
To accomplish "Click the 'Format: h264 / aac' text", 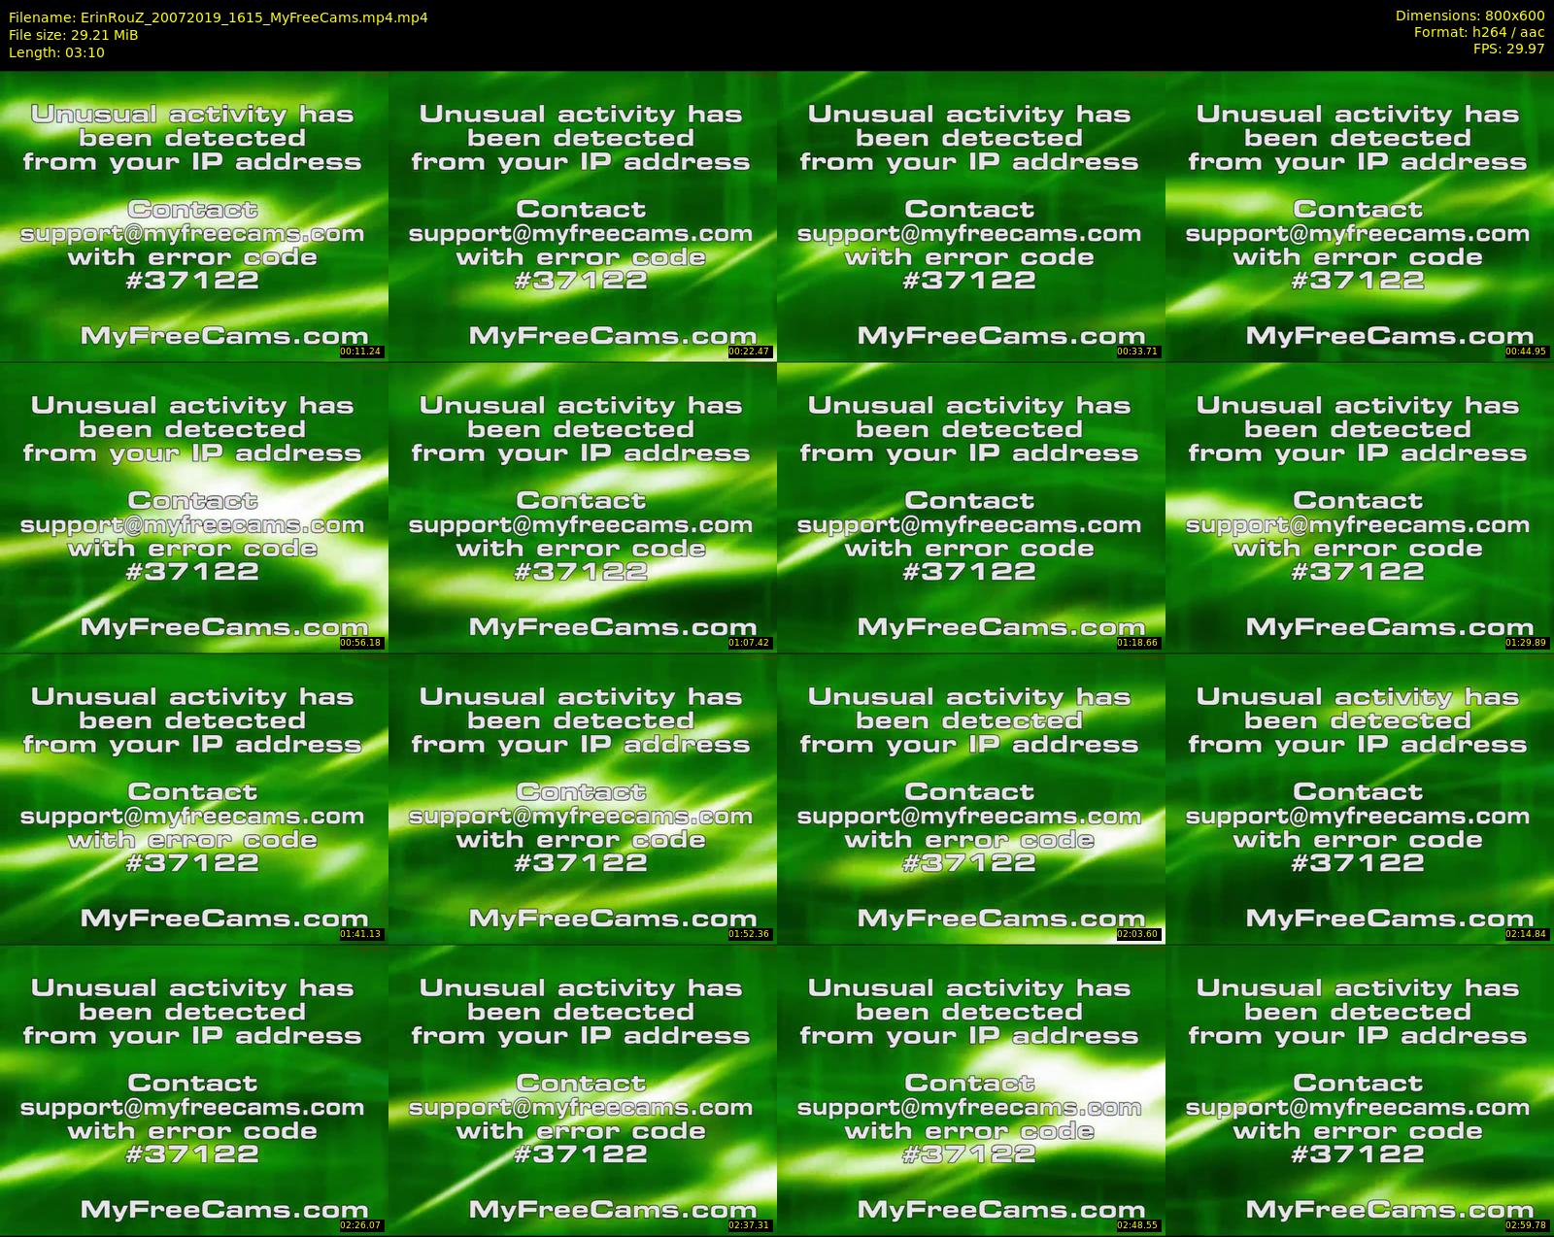I will (x=1479, y=32).
